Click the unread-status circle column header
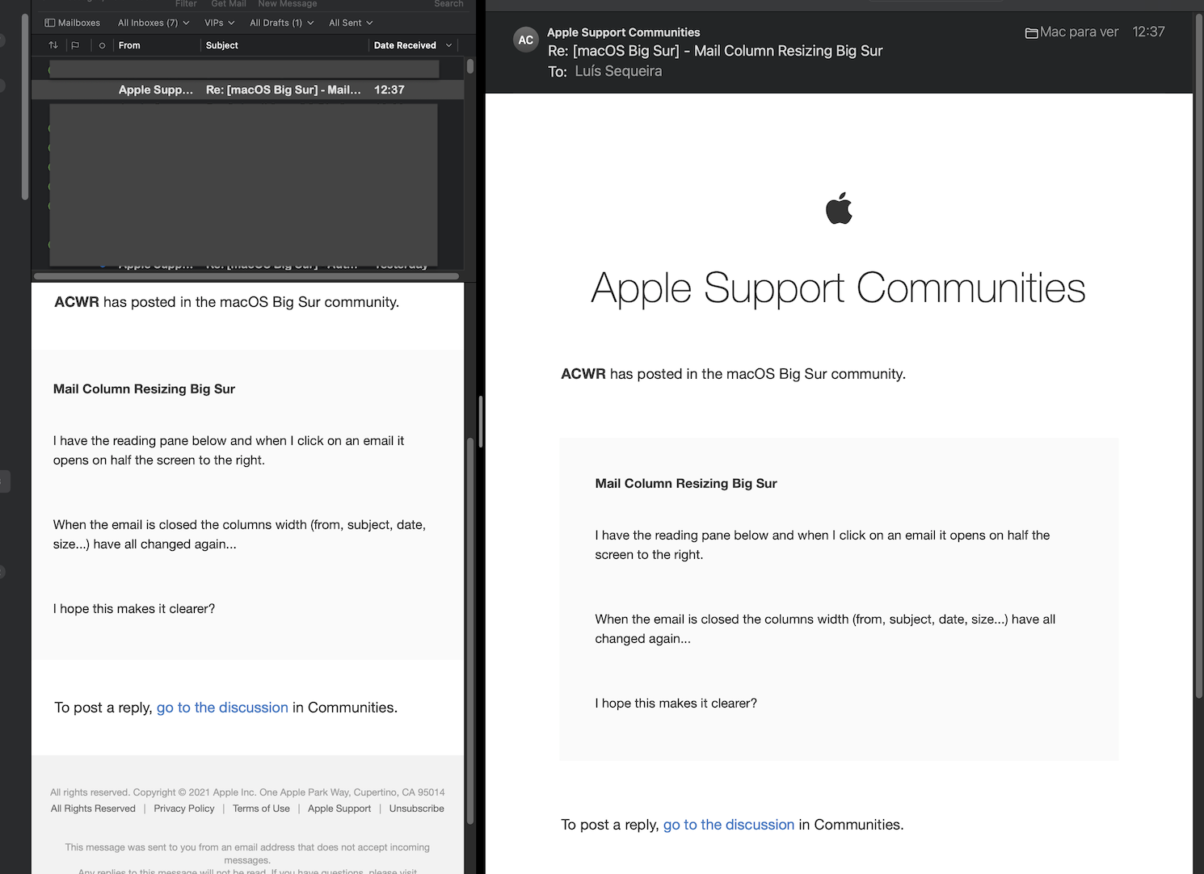Viewport: 1204px width, 874px height. point(102,45)
